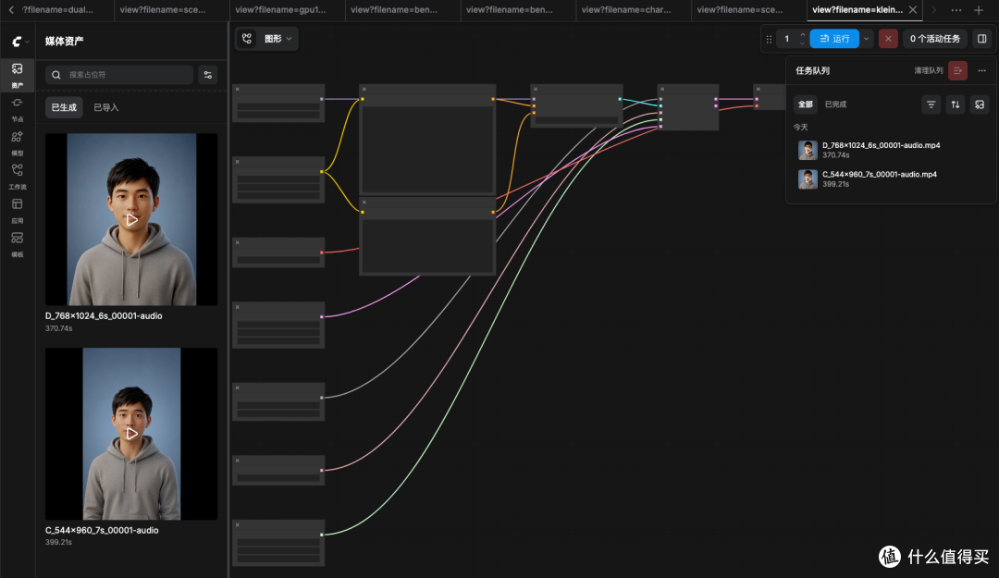Screen dimensions: 999x578
Task: Click 370.74s duration under the D_768 asset card
Action: tap(58, 329)
